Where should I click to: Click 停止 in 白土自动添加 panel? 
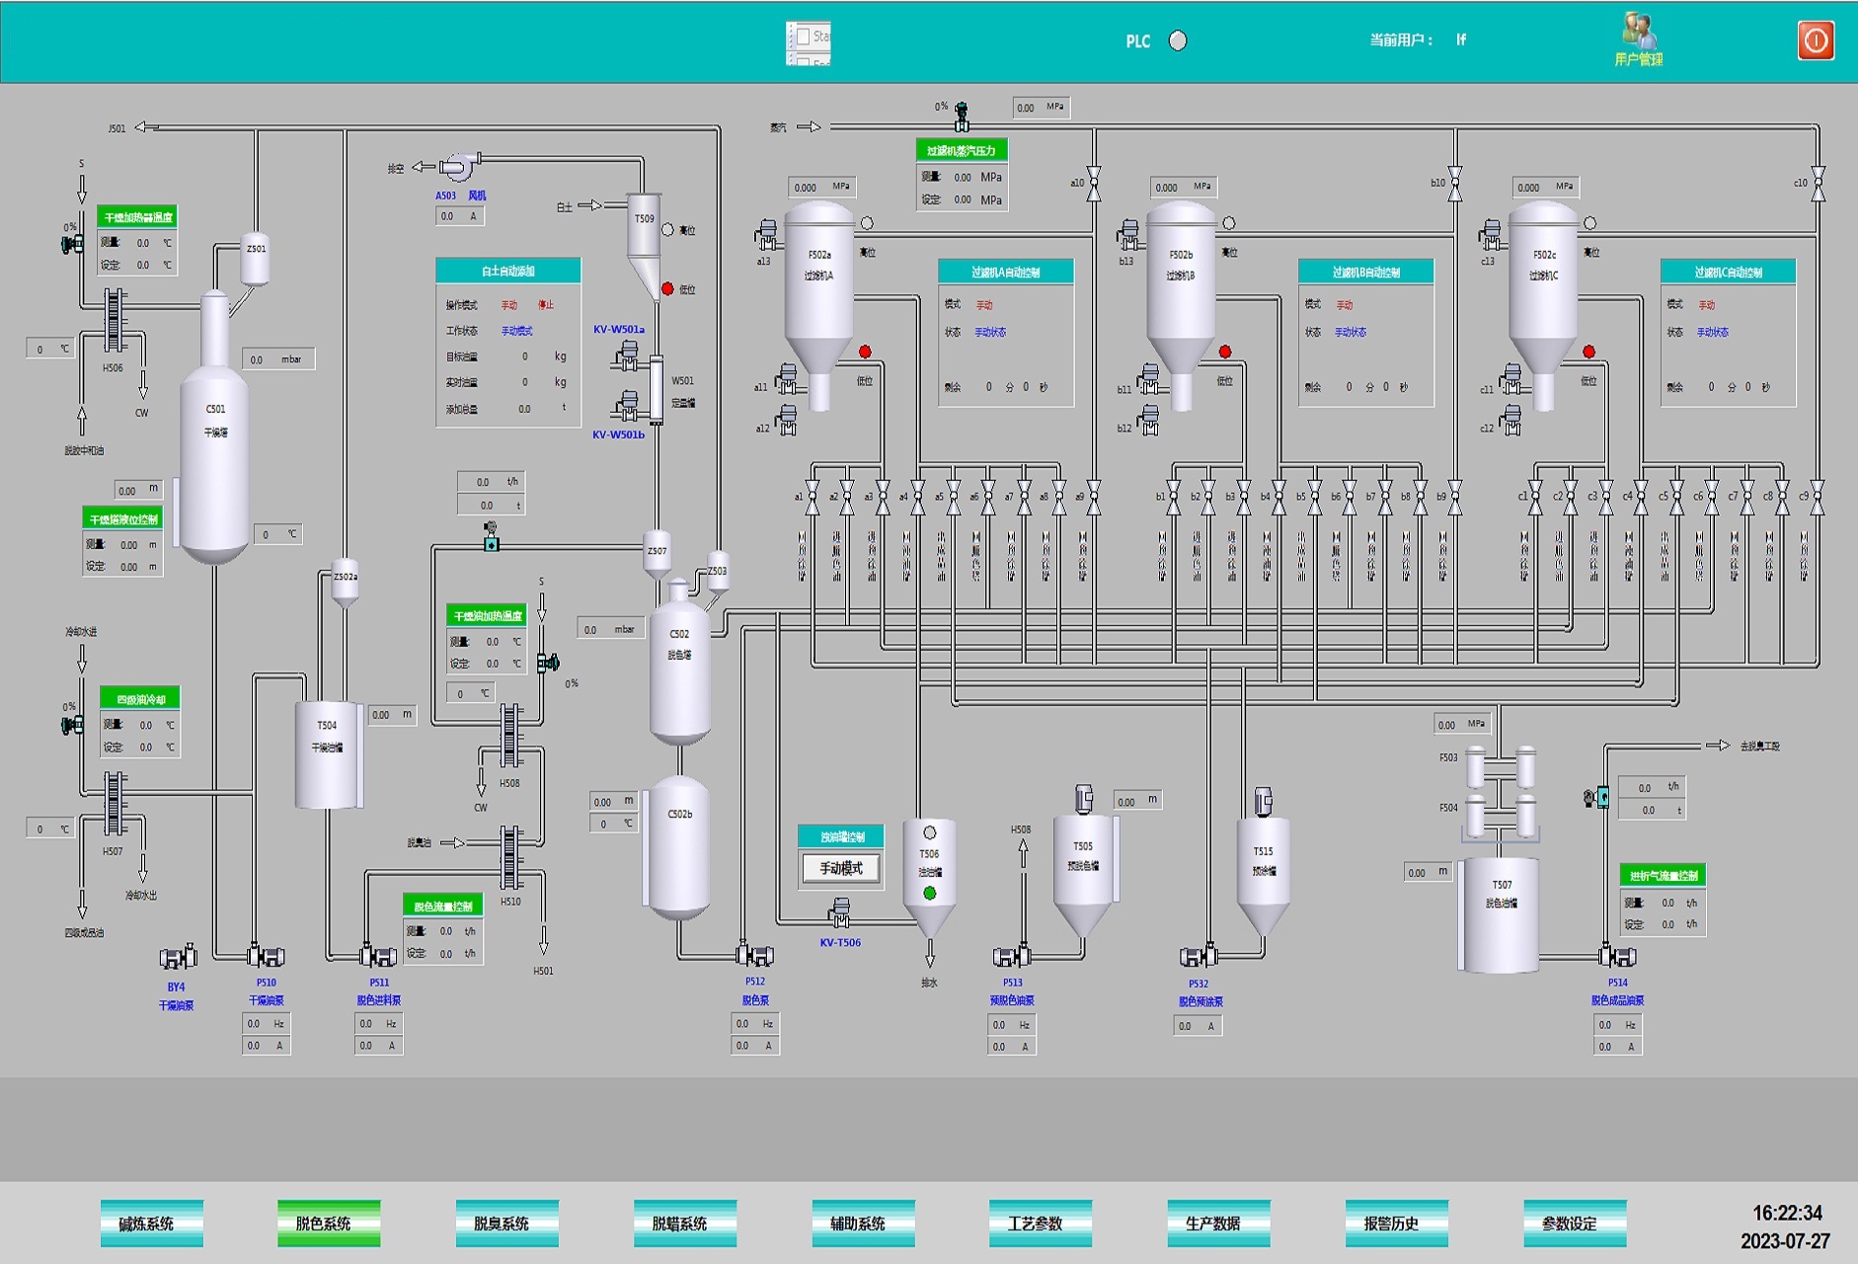pos(546,305)
